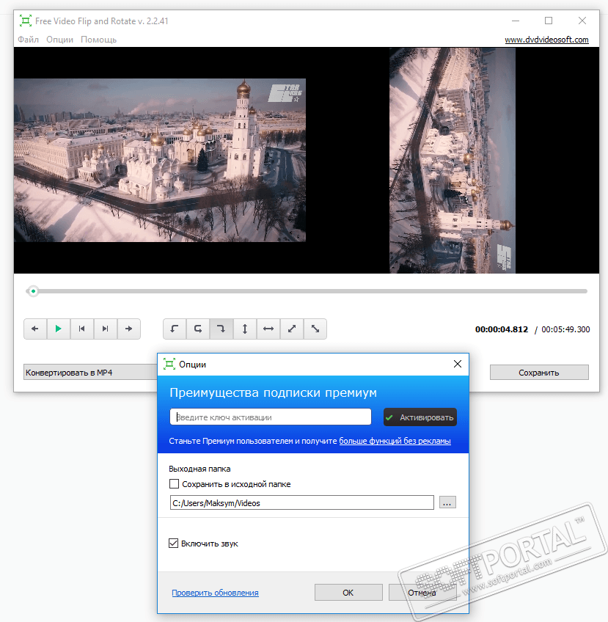Visit the www.dvdvideosoft.com link
The image size is (608, 622).
[x=546, y=40]
